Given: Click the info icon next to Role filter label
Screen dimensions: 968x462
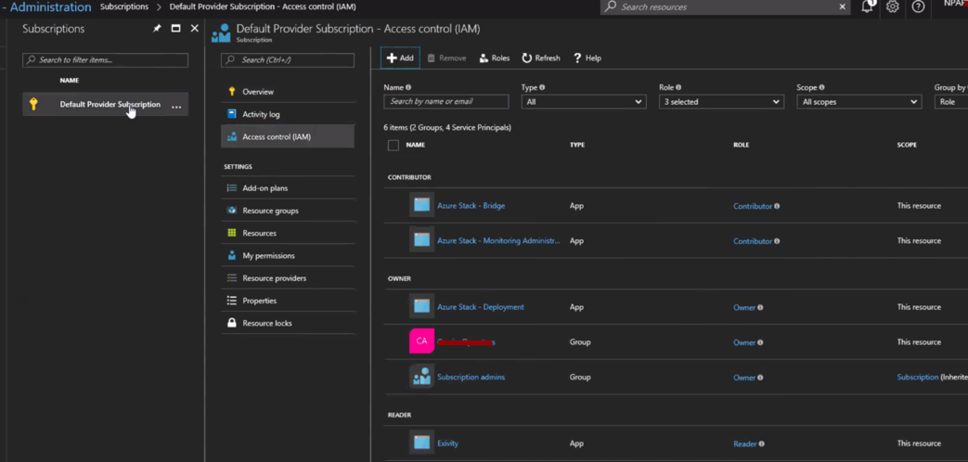Looking at the screenshot, I should pyautogui.click(x=678, y=87).
